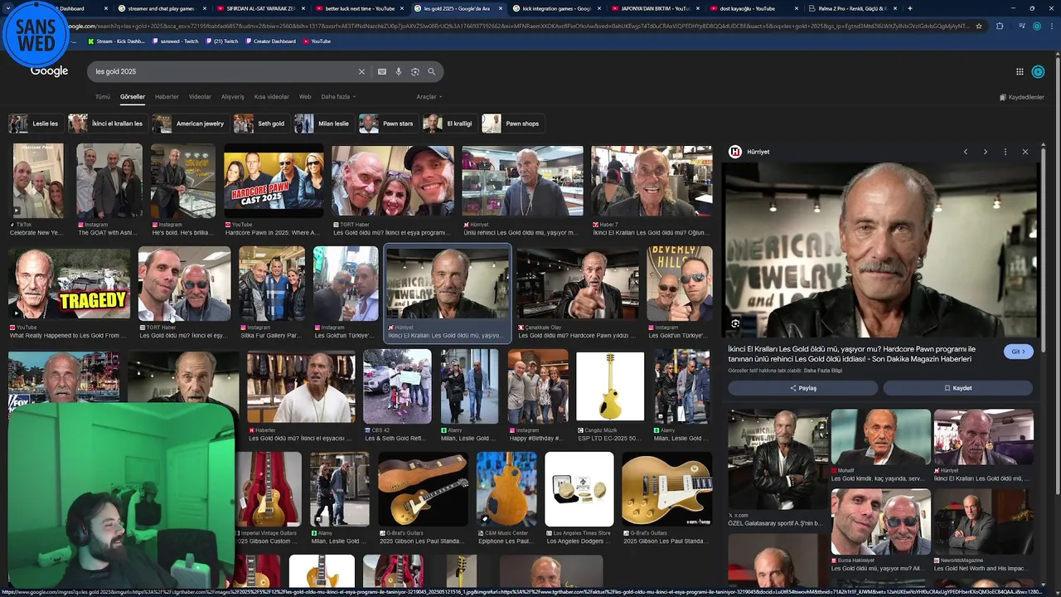
Task: Click Lens icon on previewed image
Action: point(735,324)
